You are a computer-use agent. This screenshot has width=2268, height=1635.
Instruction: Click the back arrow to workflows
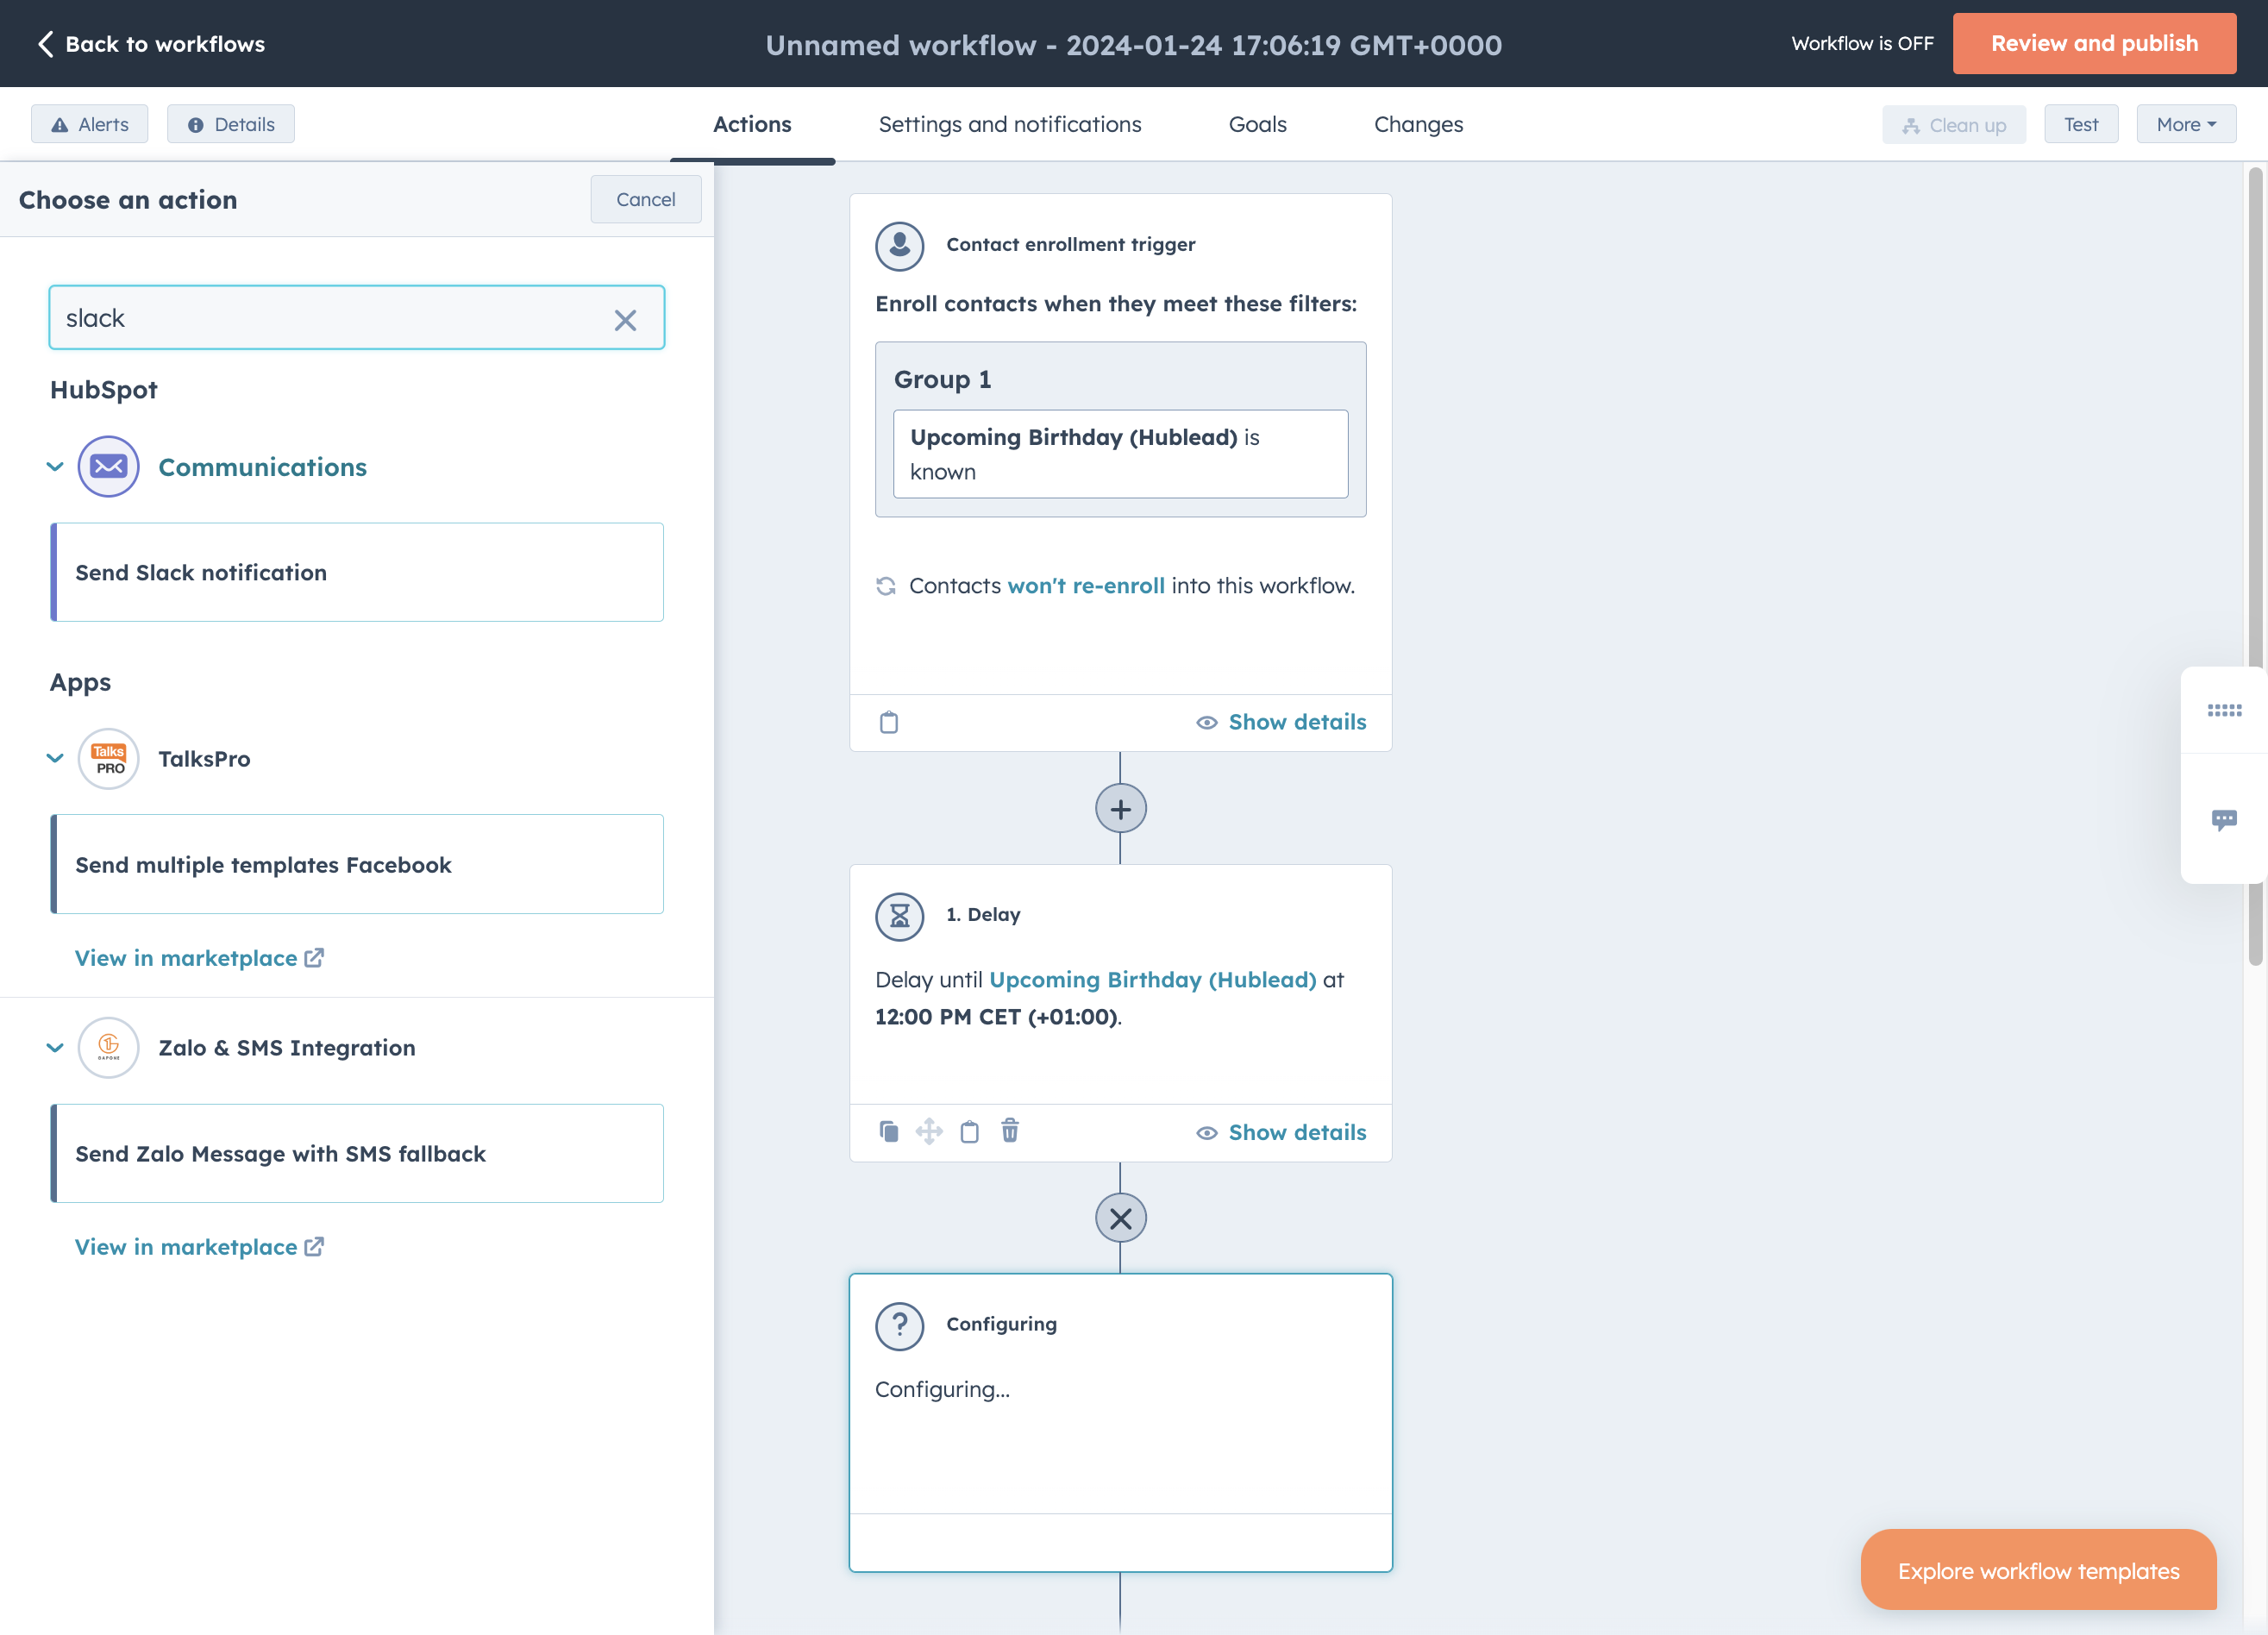(x=46, y=43)
